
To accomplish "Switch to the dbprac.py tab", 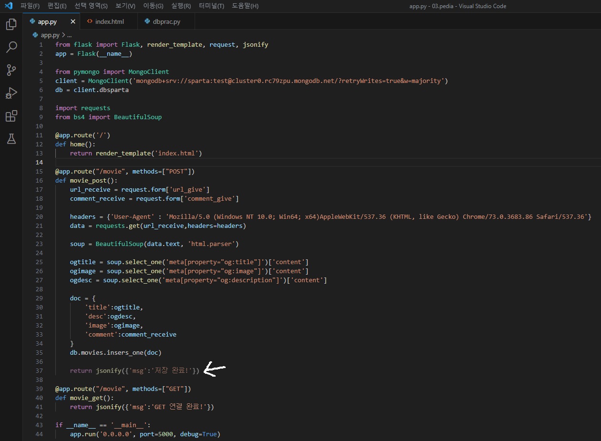I will point(166,22).
